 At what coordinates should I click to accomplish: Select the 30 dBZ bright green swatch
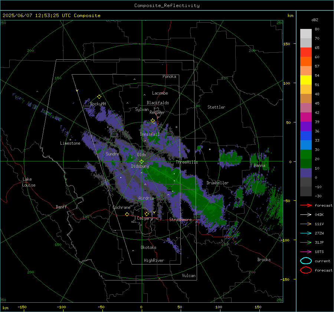pyautogui.click(x=306, y=154)
